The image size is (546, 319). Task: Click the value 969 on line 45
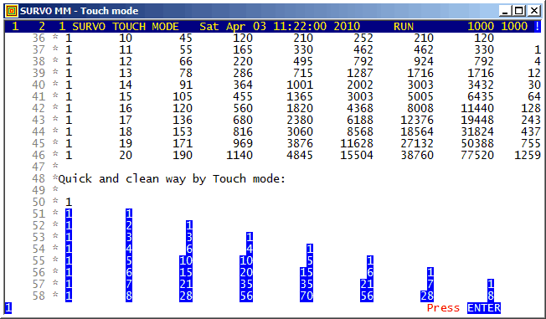coord(243,143)
